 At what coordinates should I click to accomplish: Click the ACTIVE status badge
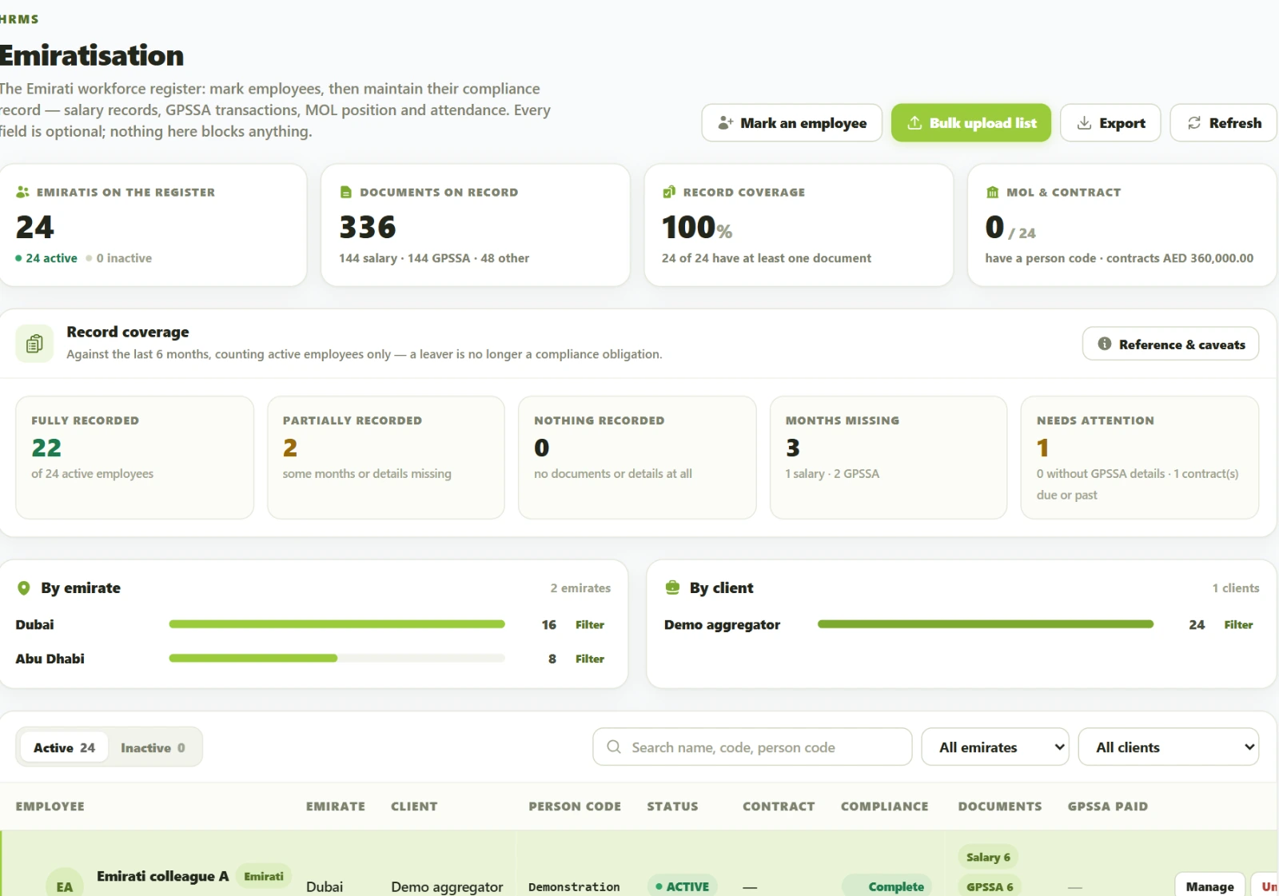point(682,886)
